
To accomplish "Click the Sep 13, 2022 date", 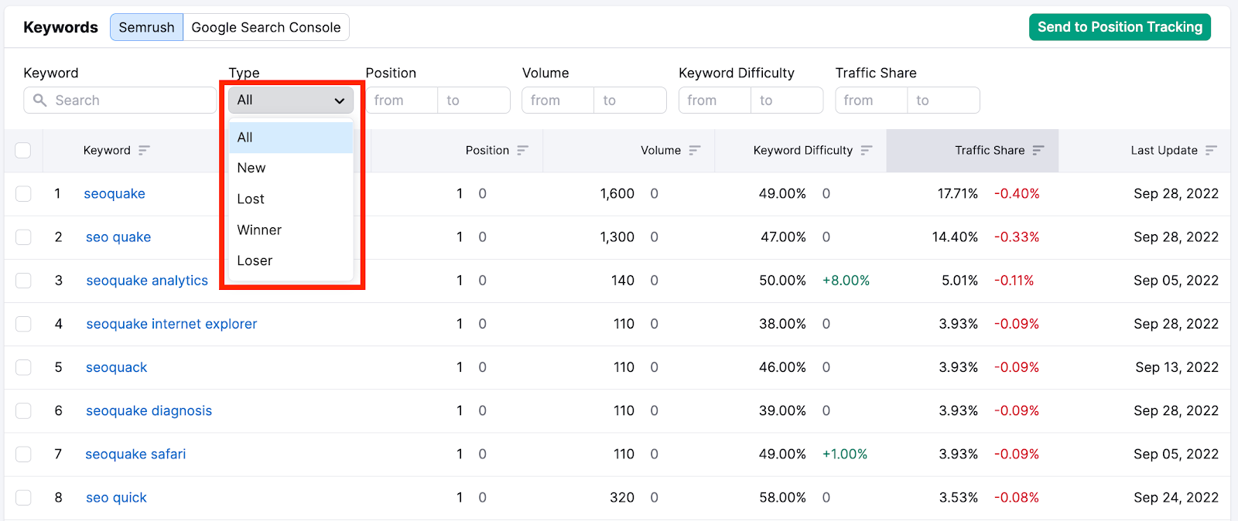I will tap(1177, 367).
